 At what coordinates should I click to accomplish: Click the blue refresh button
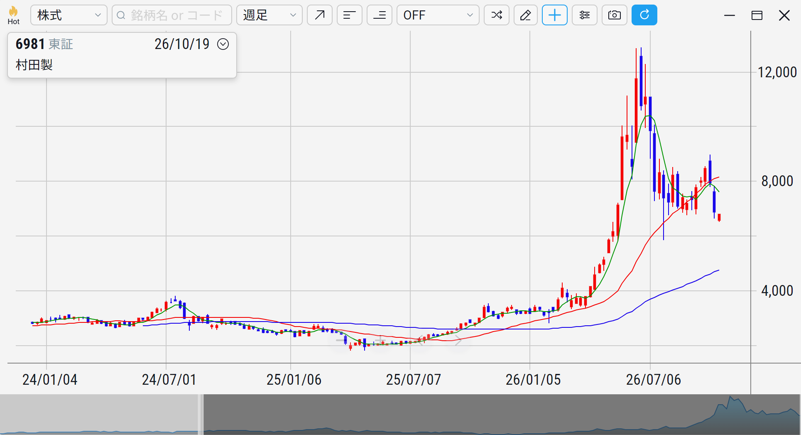click(x=644, y=15)
